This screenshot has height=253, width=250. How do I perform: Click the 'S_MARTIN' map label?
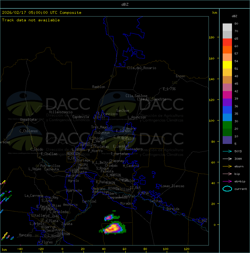pyautogui.click(x=114, y=175)
